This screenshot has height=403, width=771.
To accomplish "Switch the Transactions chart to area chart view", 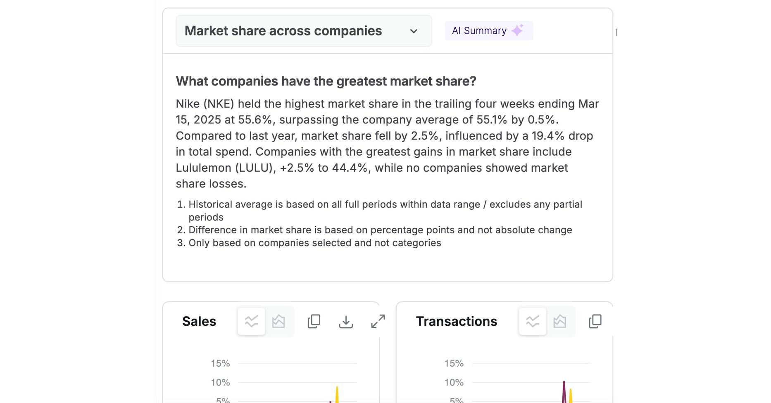I will tap(560, 321).
